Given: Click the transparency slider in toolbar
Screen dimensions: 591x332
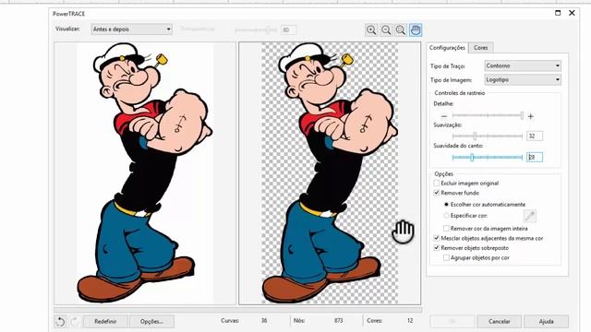Looking at the screenshot, I should [x=256, y=30].
